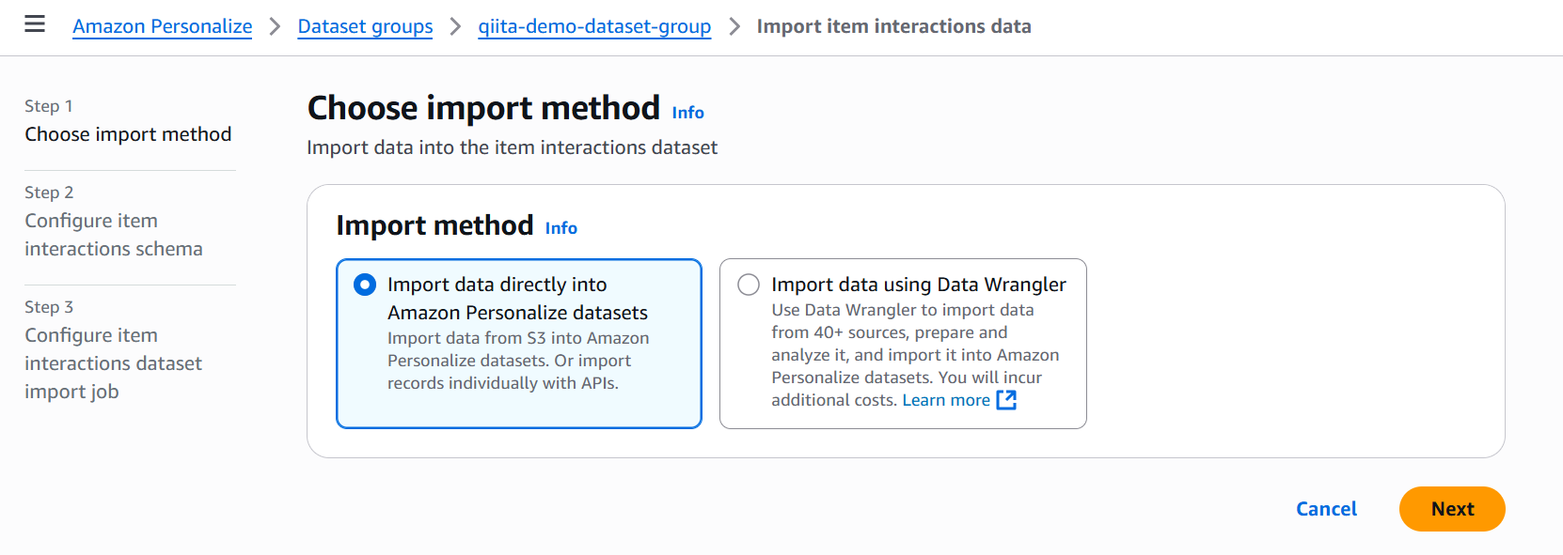This screenshot has height=555, width=1563.
Task: Click the "Import data using Data Wrangler" card title
Action: [x=918, y=285]
